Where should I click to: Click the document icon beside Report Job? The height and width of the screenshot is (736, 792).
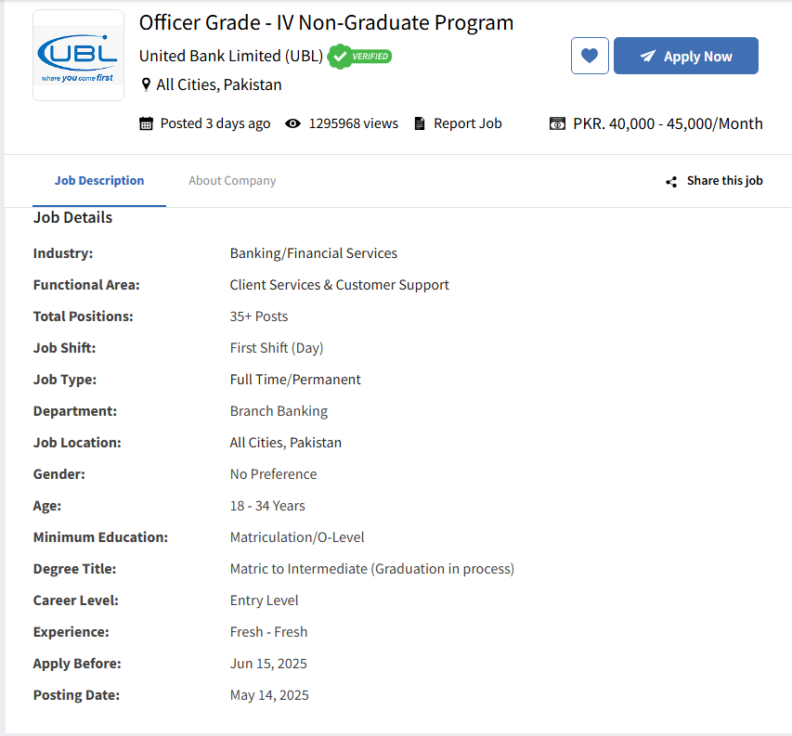[420, 123]
